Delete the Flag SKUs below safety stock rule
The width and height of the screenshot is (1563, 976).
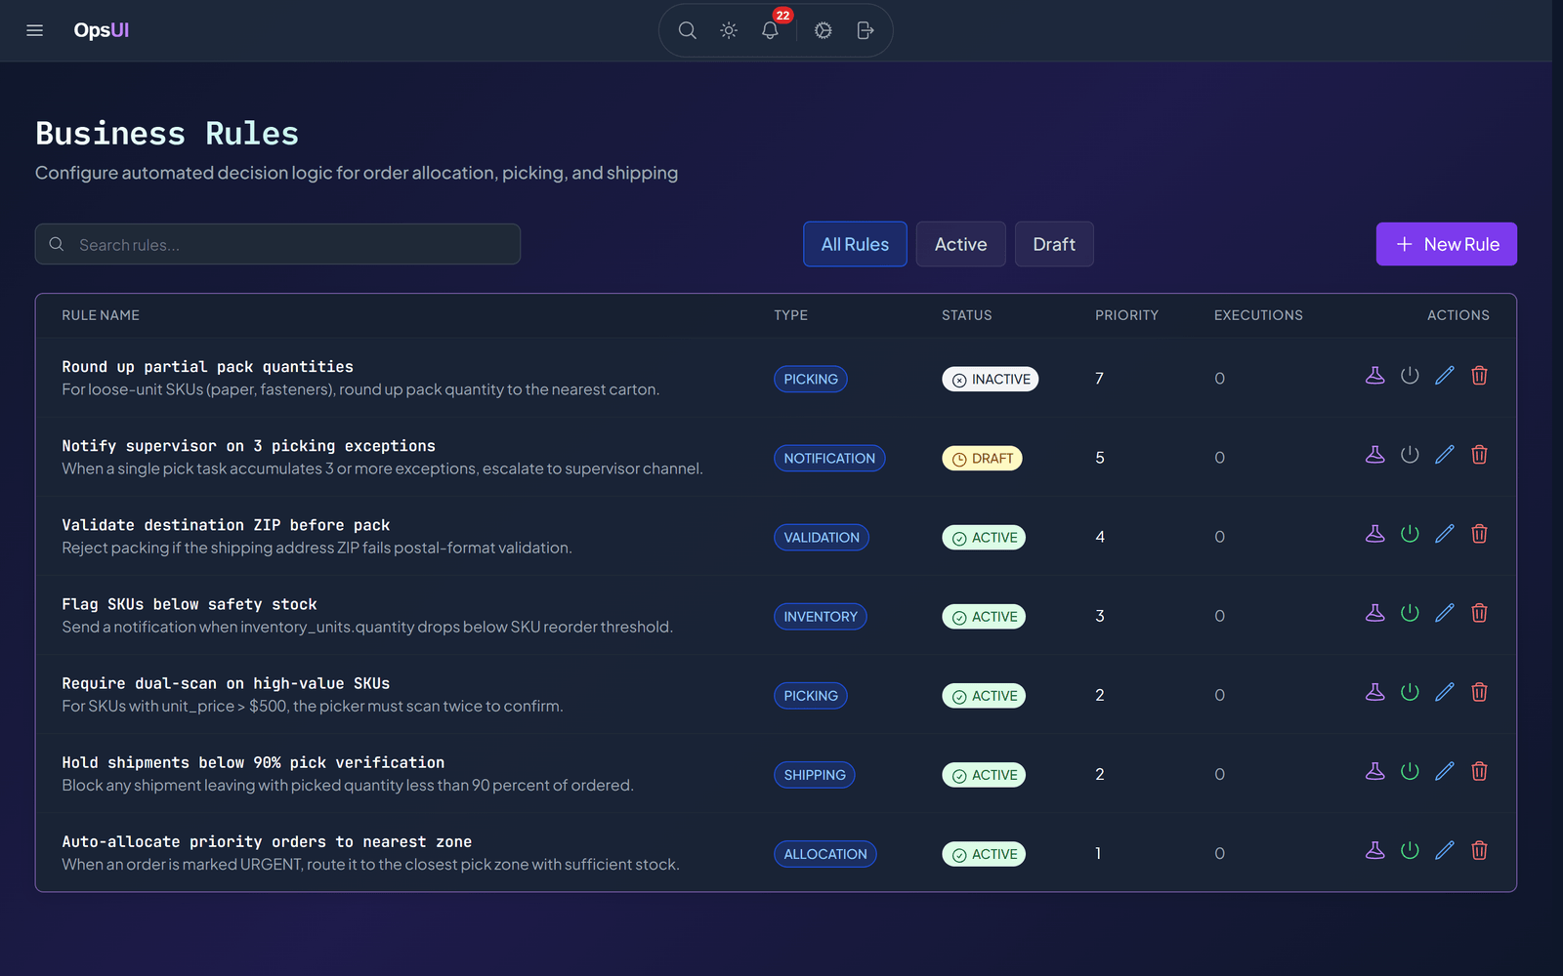(1479, 613)
